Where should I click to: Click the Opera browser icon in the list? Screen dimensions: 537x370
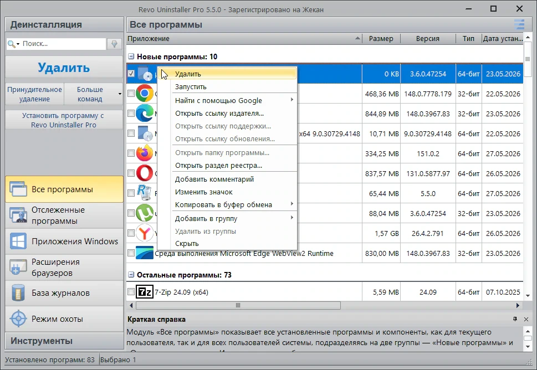pos(145,173)
